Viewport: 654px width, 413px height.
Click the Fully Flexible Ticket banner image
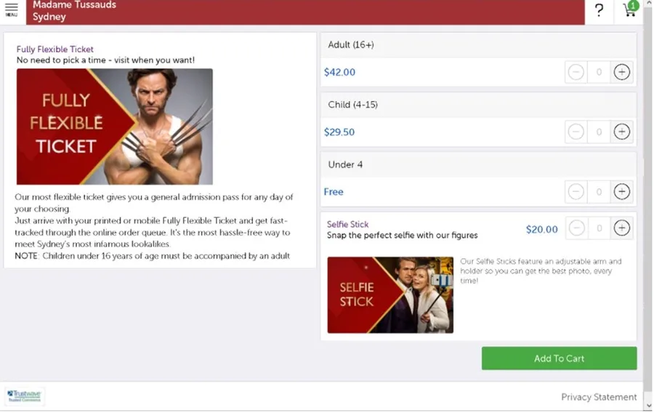pyautogui.click(x=115, y=127)
